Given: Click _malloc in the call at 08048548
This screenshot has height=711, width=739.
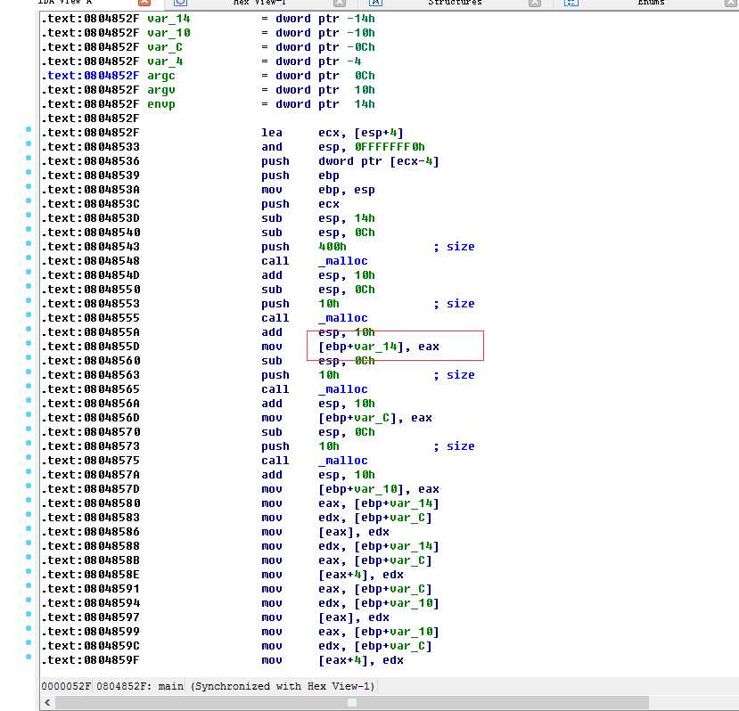Looking at the screenshot, I should pyautogui.click(x=343, y=261).
